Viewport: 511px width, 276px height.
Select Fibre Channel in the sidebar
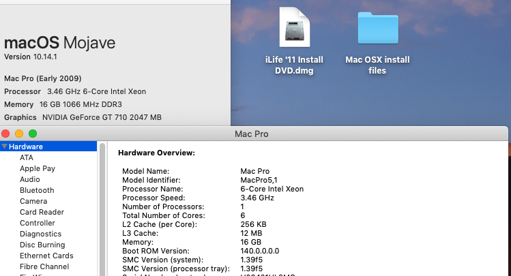tap(44, 266)
